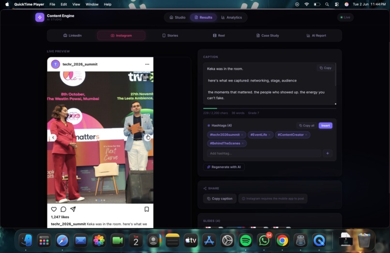Open Mail from the dock

[81, 240]
